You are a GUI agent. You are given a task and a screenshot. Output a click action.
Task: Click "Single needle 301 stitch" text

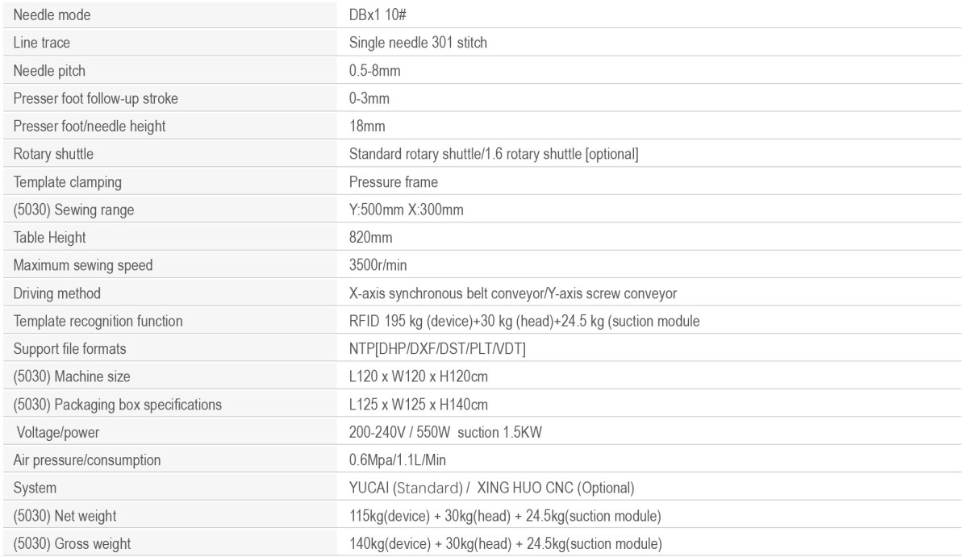point(413,43)
